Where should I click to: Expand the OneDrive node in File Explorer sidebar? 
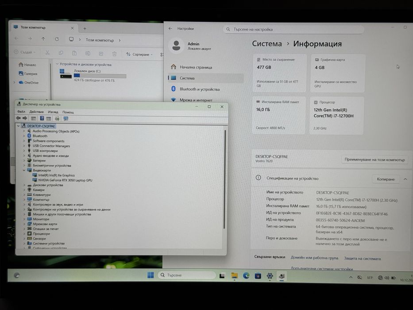pos(14,82)
